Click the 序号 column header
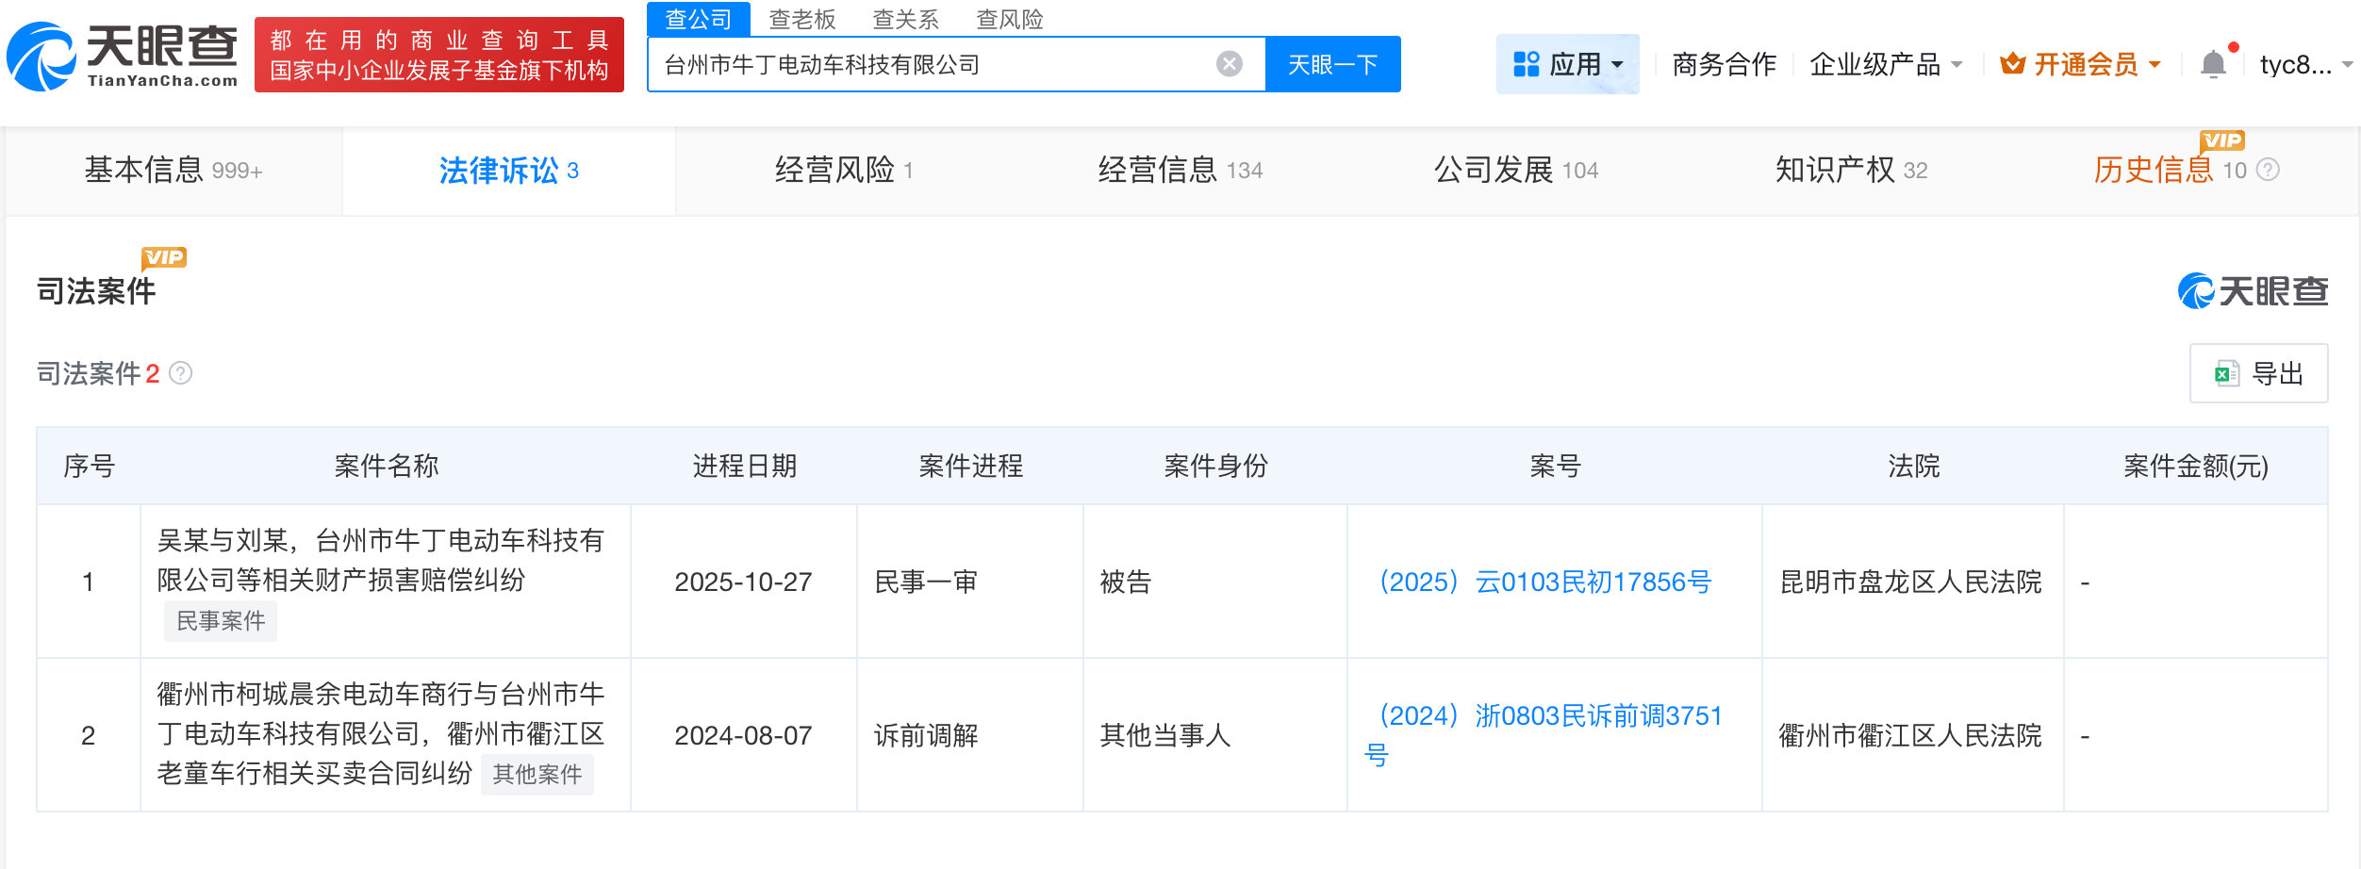Viewport: 2361px width, 869px height. (90, 466)
